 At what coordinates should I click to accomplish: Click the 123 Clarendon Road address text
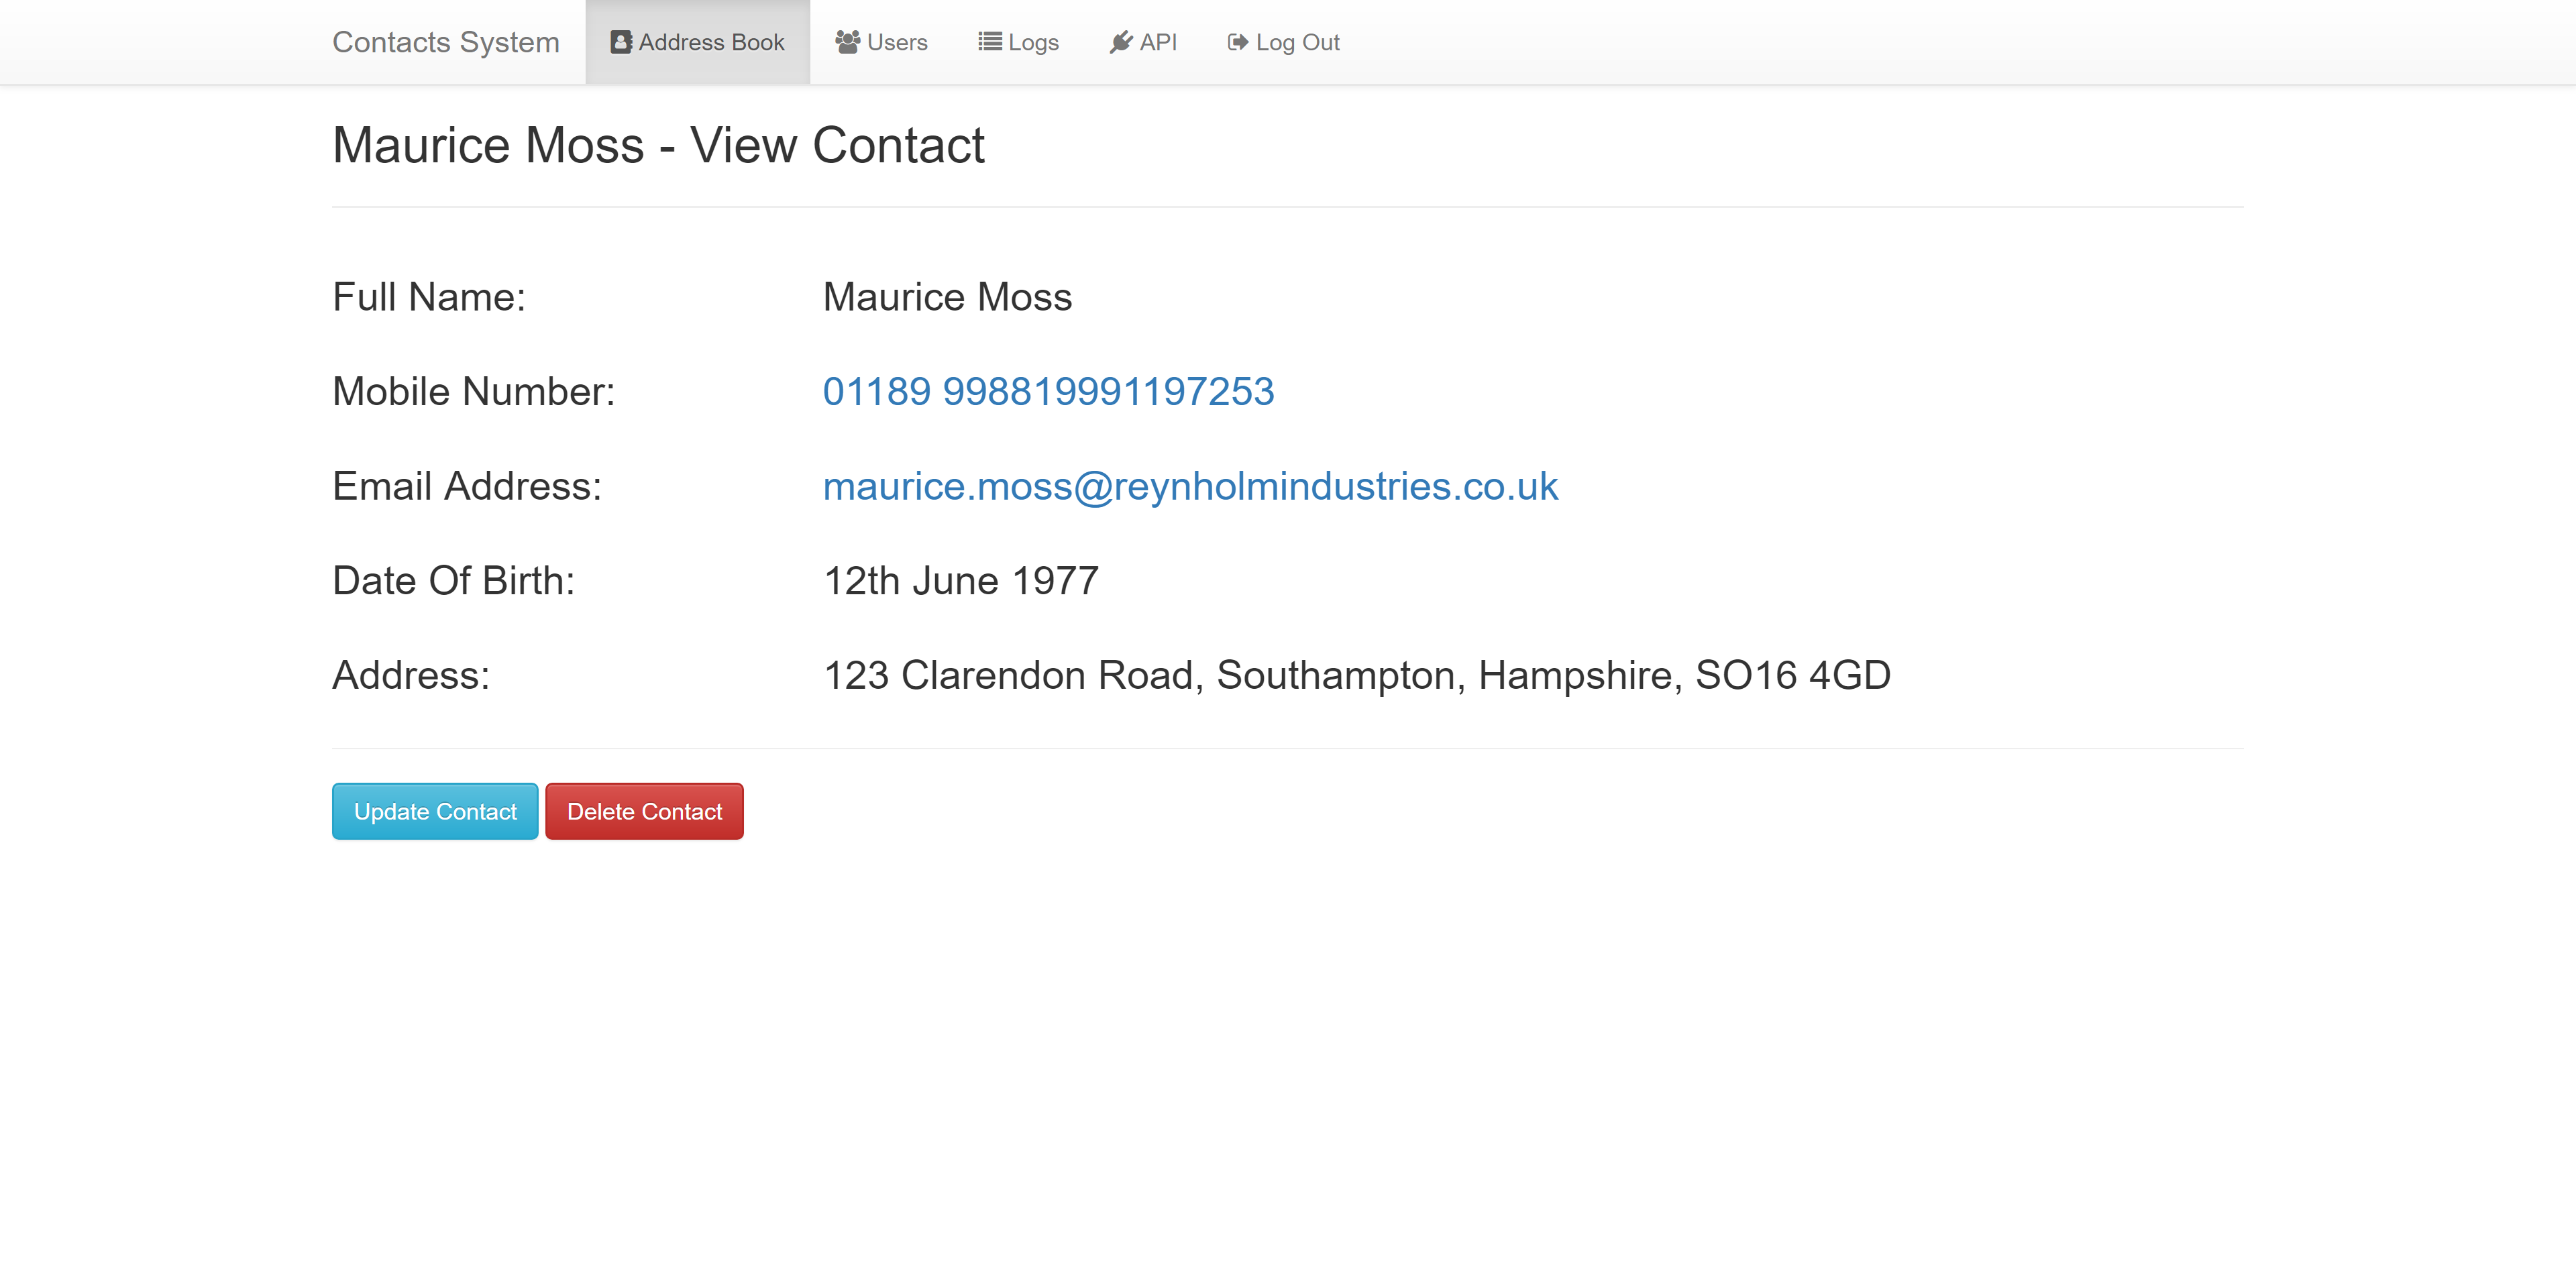[x=1356, y=676]
